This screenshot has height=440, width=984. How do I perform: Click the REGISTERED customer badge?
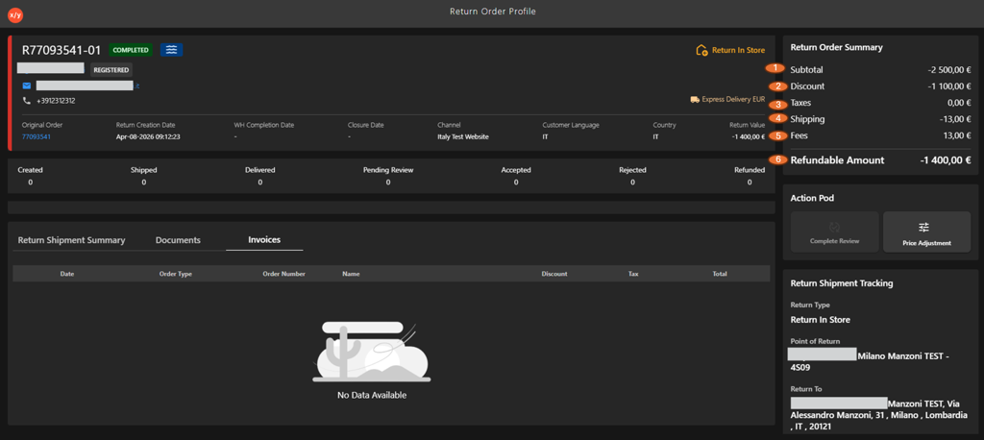click(111, 70)
